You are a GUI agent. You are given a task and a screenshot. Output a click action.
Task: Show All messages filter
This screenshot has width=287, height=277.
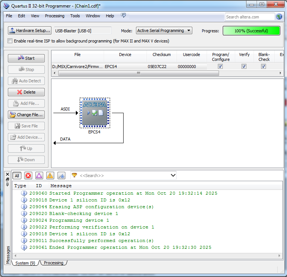17,176
